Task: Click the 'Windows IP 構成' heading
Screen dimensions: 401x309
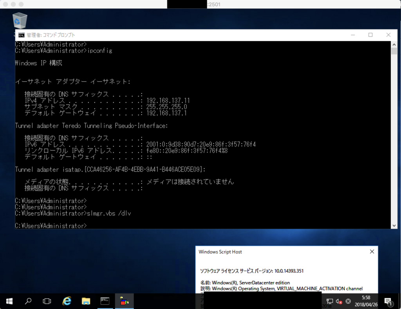Action: click(39, 63)
